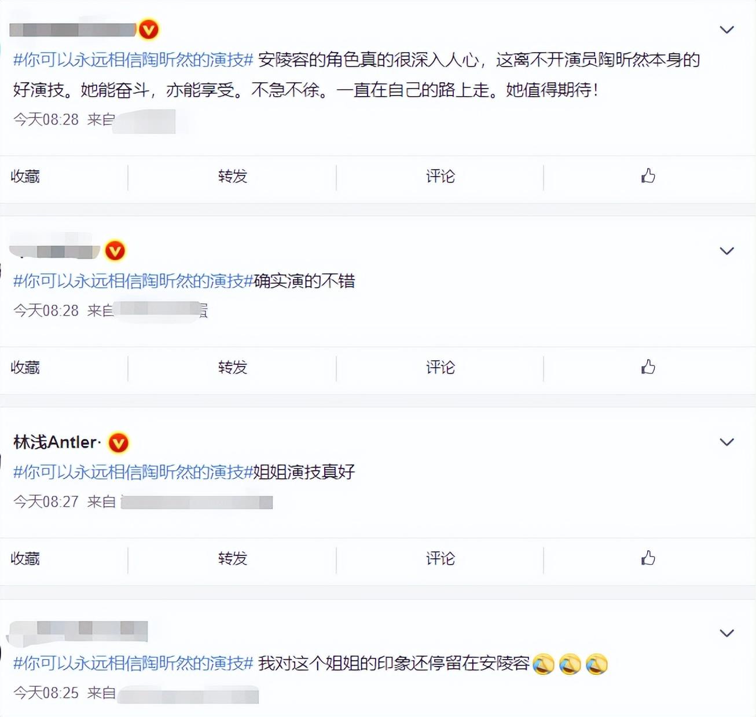Click the first crying-laughing emoji in the last post
Screen dimensions: 756x717
click(x=543, y=664)
